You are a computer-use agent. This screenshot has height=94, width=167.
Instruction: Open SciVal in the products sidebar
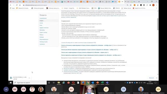coord(41,23)
